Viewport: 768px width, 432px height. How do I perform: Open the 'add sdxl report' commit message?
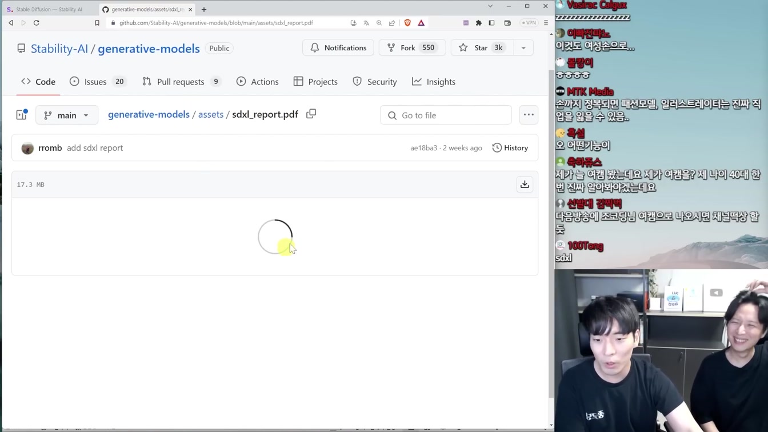pos(95,148)
